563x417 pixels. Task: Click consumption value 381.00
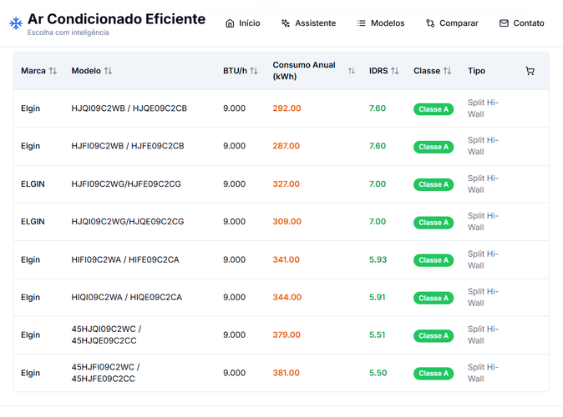[287, 373]
